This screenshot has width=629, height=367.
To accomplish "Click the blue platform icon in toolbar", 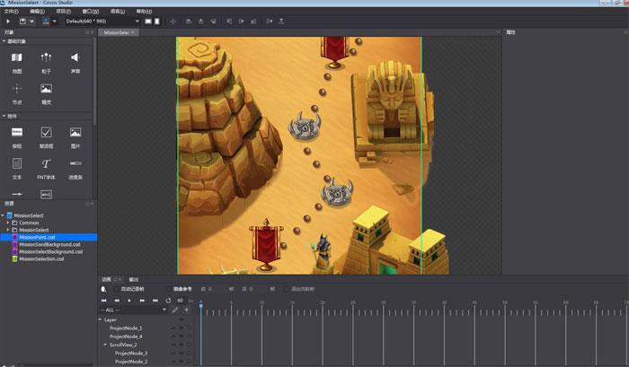I will coord(46,22).
